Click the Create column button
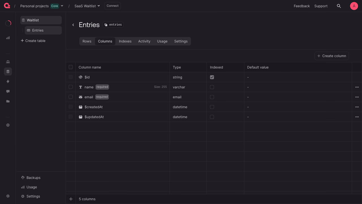 coord(332,56)
